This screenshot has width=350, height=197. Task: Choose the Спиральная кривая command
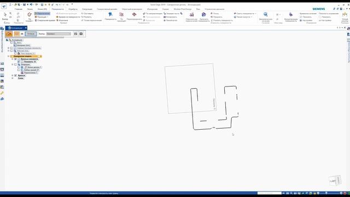[45, 20]
